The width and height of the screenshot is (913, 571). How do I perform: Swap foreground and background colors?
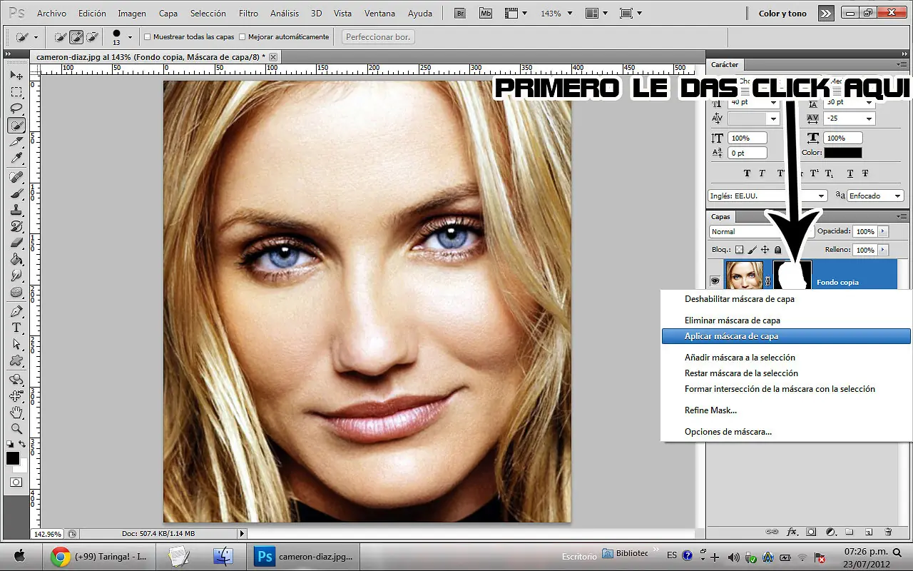point(24,444)
